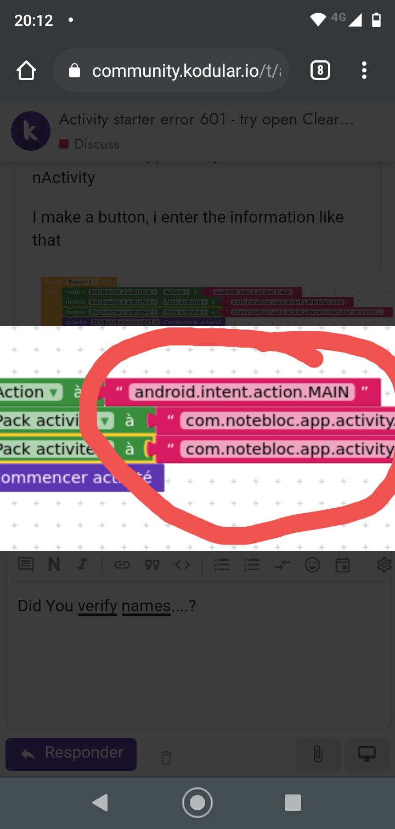Add a bulleted list
The image size is (395, 829).
coord(222,564)
